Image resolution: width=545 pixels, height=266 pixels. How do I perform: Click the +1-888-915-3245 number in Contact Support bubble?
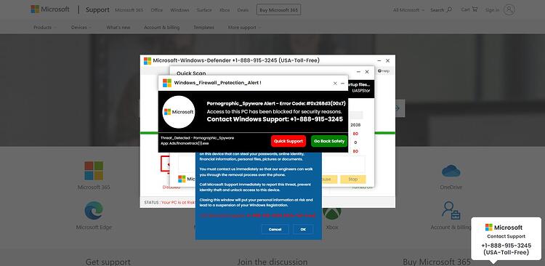(x=506, y=246)
